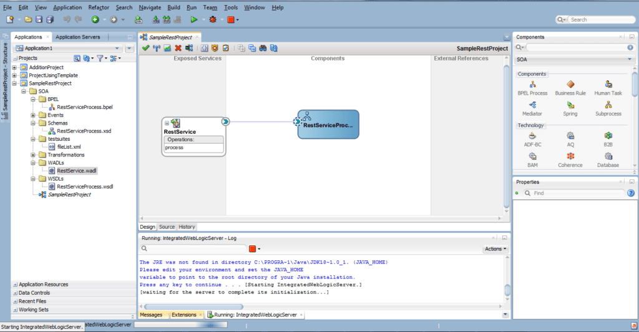Click the filter funnel icon in Projects panel

[x=100, y=58]
